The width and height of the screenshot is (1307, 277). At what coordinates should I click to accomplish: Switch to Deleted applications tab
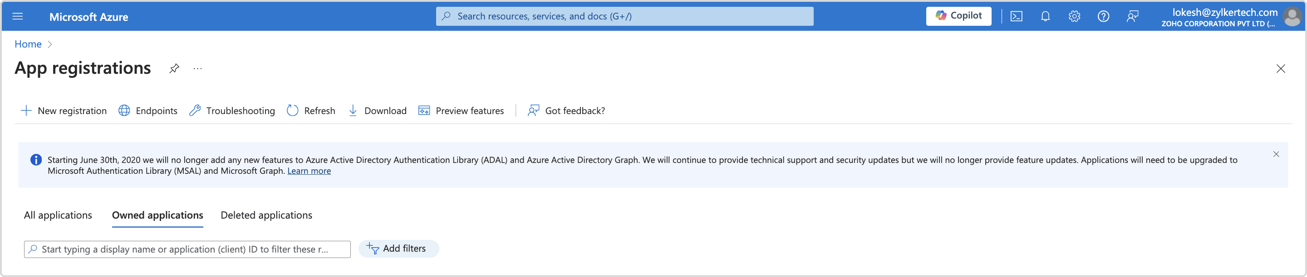pos(266,215)
